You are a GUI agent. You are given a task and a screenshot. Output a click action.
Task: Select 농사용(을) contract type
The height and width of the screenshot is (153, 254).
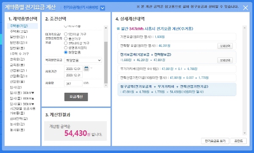pyautogui.click(x=17, y=130)
